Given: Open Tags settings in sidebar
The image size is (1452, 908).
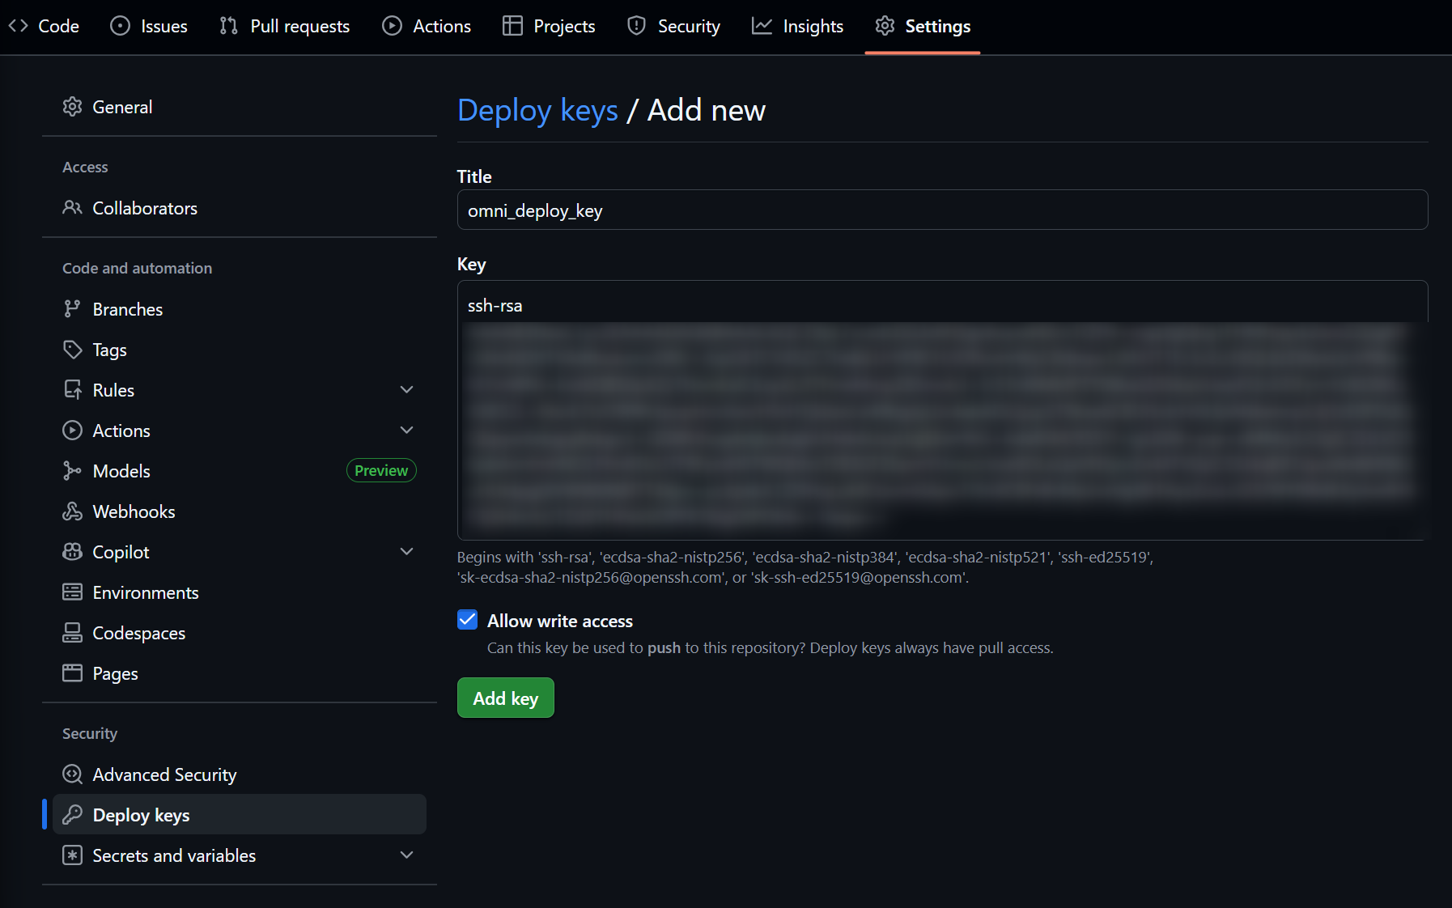Looking at the screenshot, I should tap(240, 350).
